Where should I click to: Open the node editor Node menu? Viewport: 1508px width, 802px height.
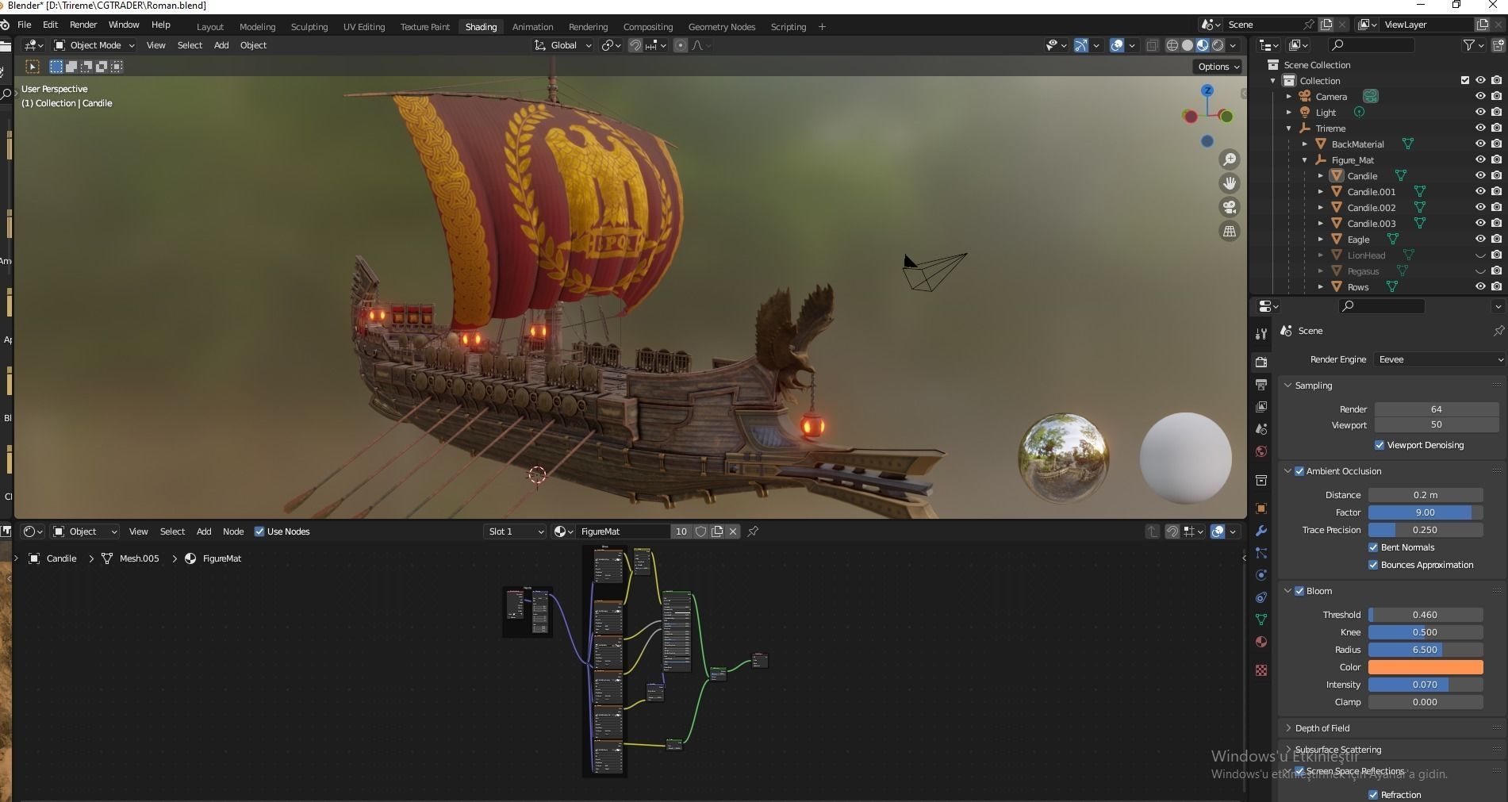point(233,531)
